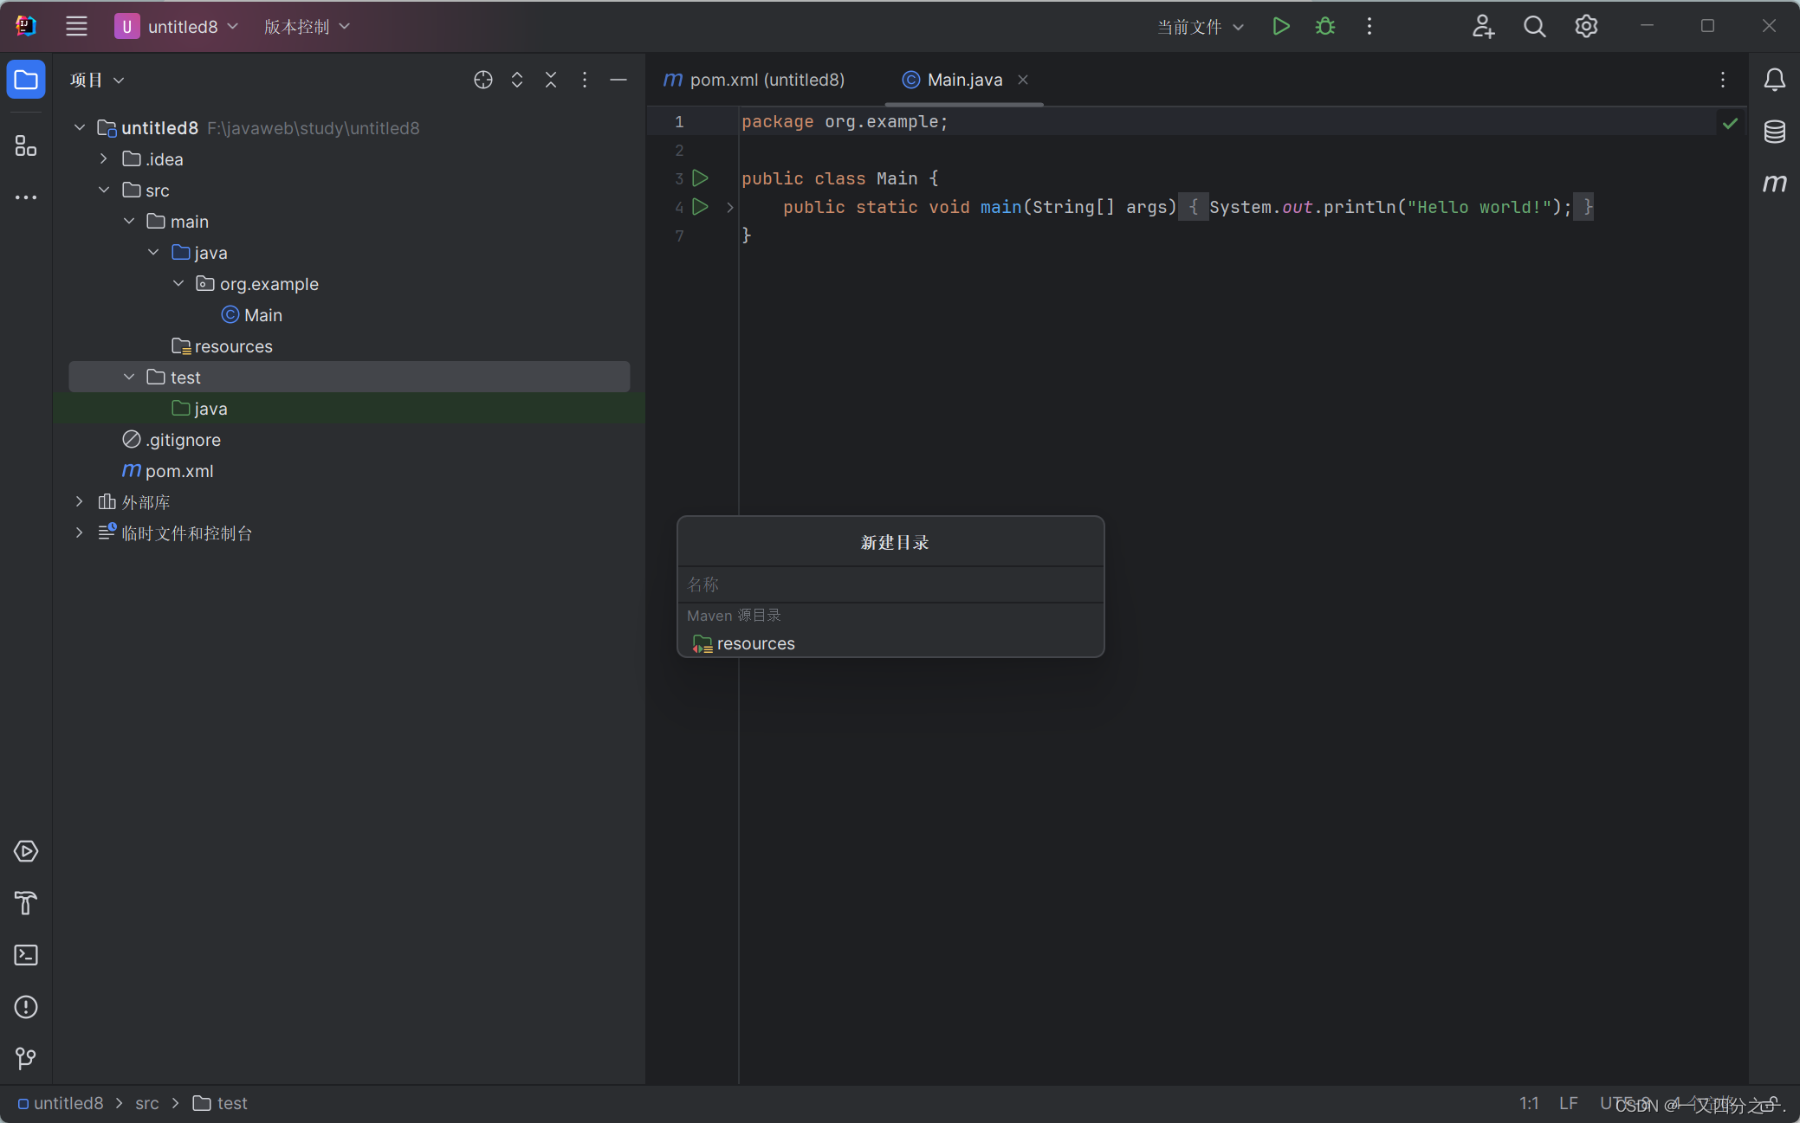Open the Build hammer tool window
Screen dimensions: 1800x1123
(x=26, y=903)
